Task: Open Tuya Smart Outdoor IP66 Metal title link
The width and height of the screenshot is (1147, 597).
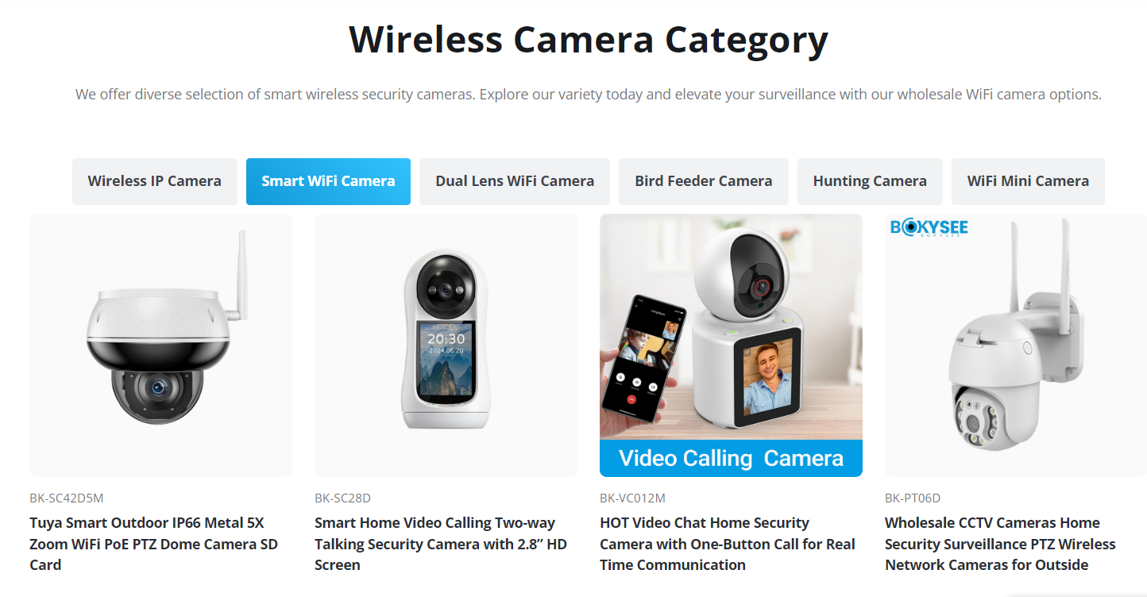Action: [x=154, y=544]
